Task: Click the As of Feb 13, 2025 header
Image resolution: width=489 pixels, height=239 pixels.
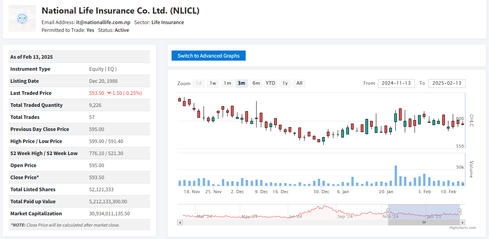Action: [x=32, y=57]
